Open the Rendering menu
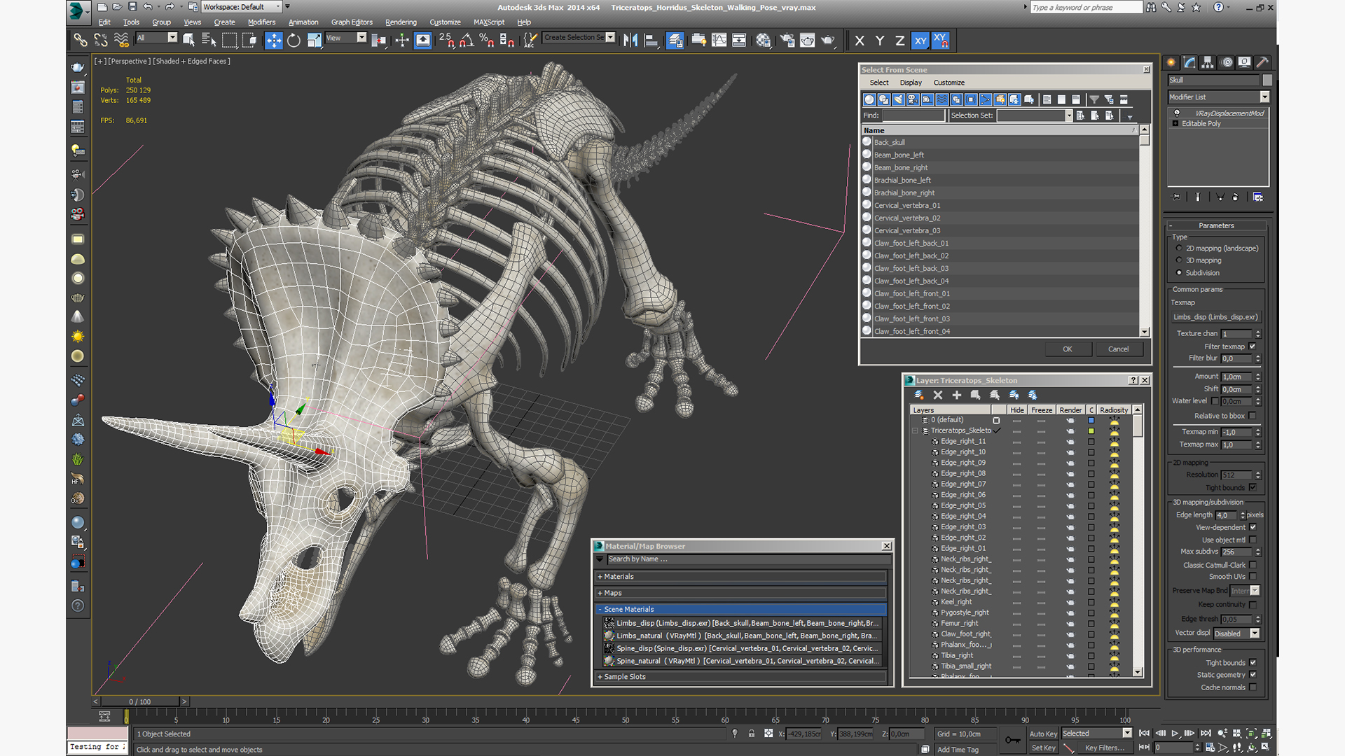The width and height of the screenshot is (1345, 756). (x=401, y=22)
